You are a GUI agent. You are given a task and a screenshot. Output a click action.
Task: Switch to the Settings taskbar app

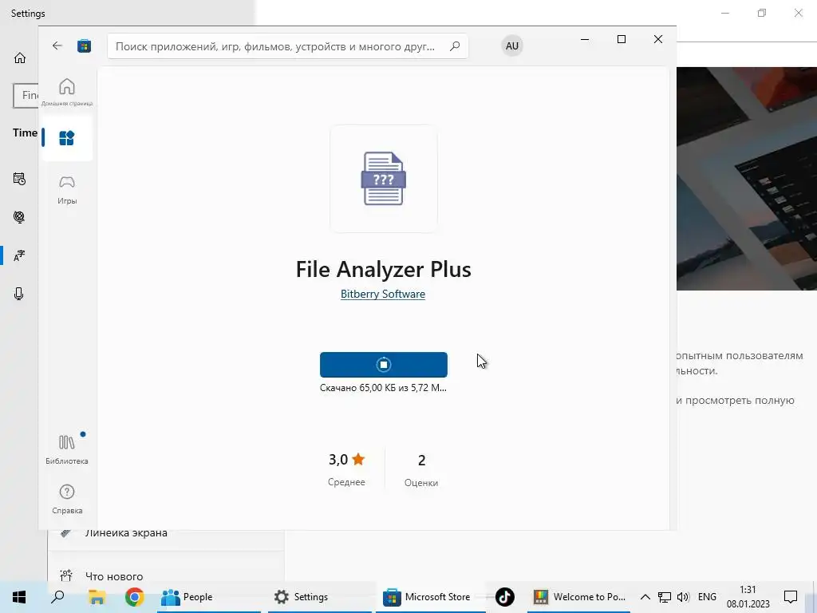[320, 597]
